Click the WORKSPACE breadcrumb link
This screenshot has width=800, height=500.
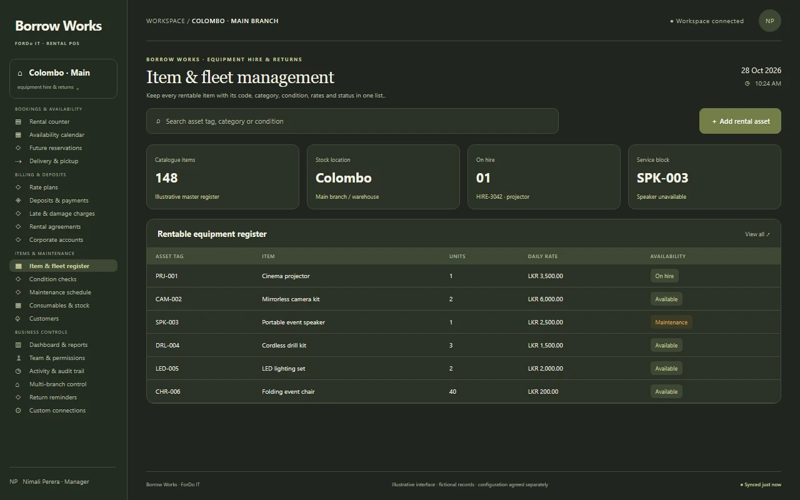point(166,21)
